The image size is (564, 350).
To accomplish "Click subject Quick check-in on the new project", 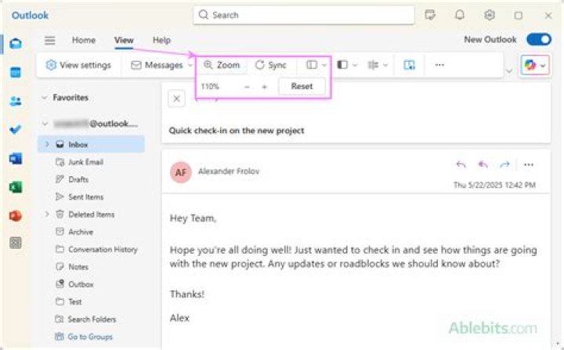I will (x=237, y=131).
